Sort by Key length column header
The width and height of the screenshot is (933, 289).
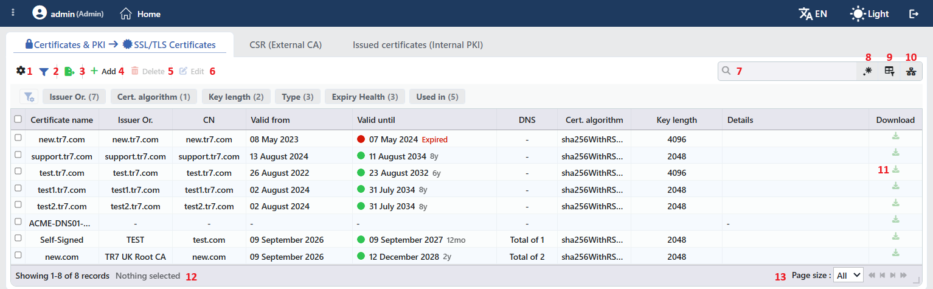pyautogui.click(x=676, y=120)
